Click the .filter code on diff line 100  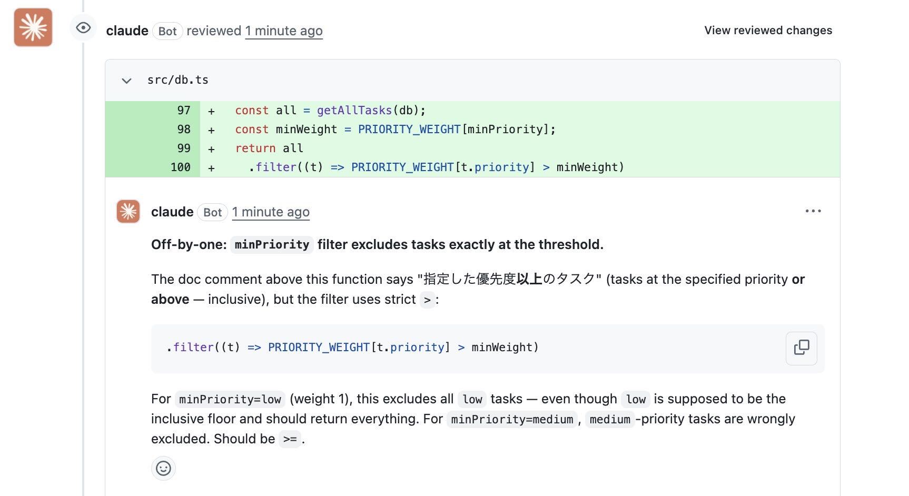click(x=437, y=167)
